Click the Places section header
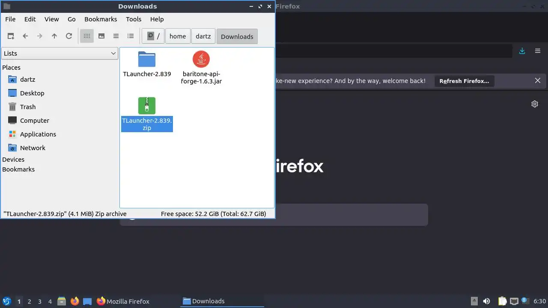Image resolution: width=548 pixels, height=308 pixels. pyautogui.click(x=11, y=68)
